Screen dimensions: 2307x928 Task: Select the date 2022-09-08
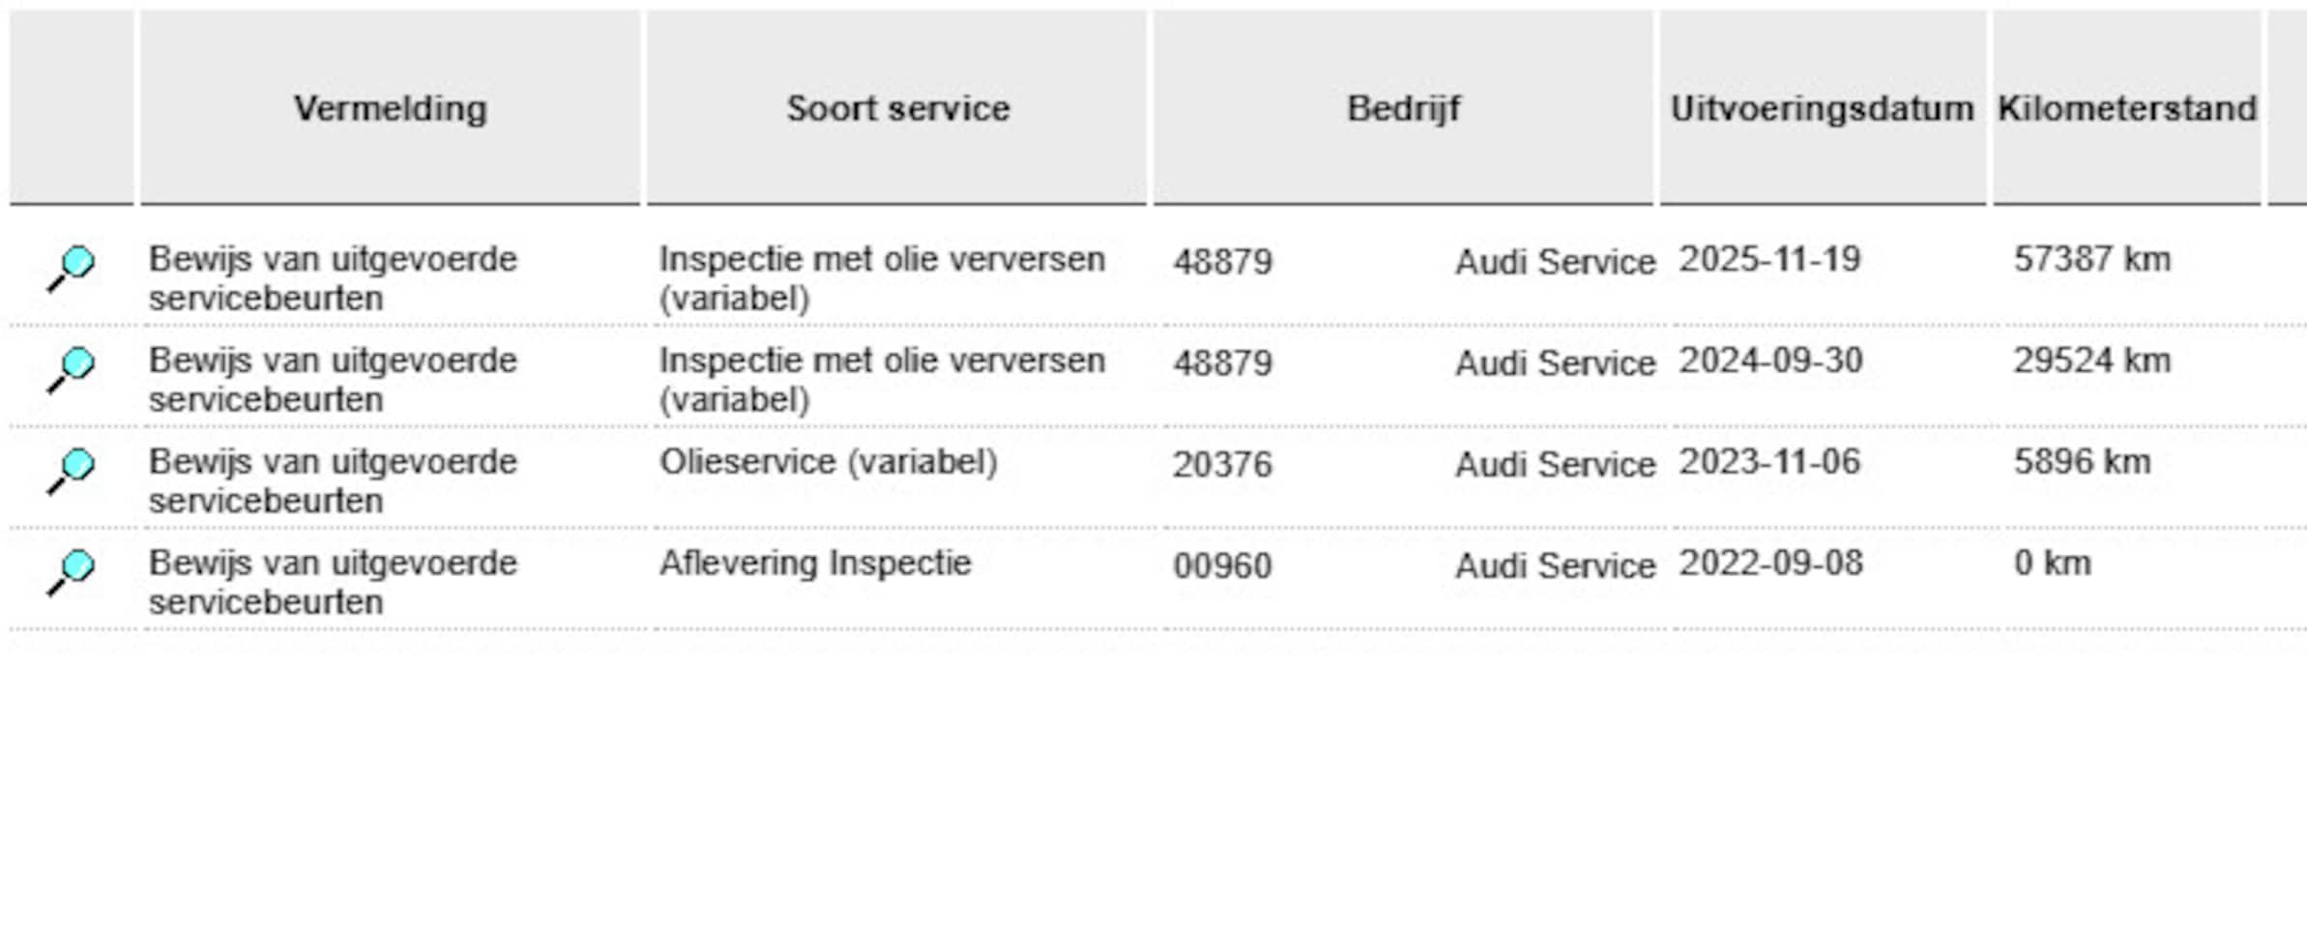click(x=1770, y=564)
